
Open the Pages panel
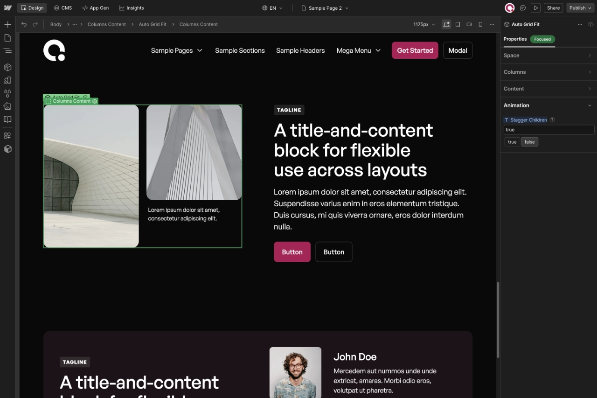(7, 37)
